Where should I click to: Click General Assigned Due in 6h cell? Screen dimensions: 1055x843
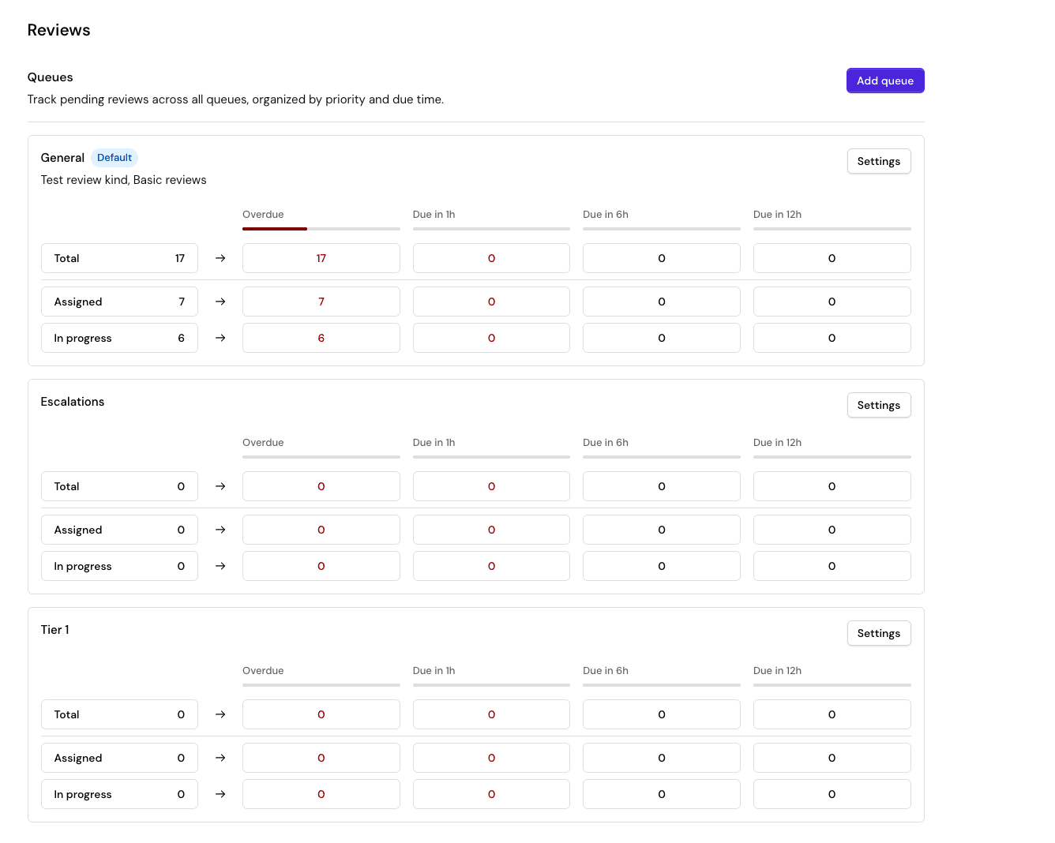pos(662,302)
